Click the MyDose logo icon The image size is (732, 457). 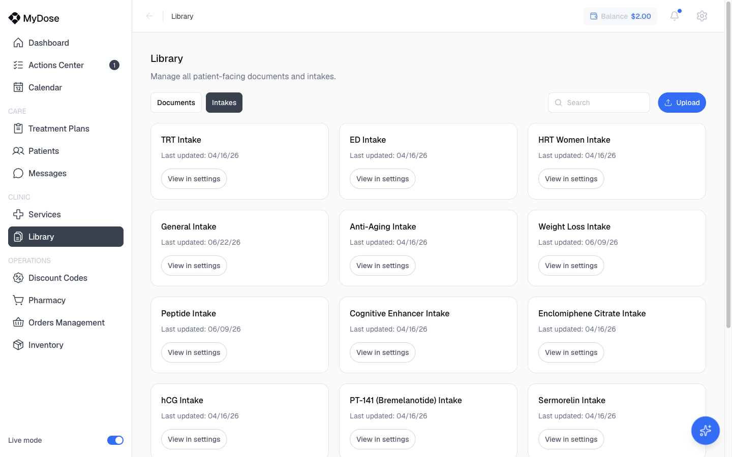14,18
